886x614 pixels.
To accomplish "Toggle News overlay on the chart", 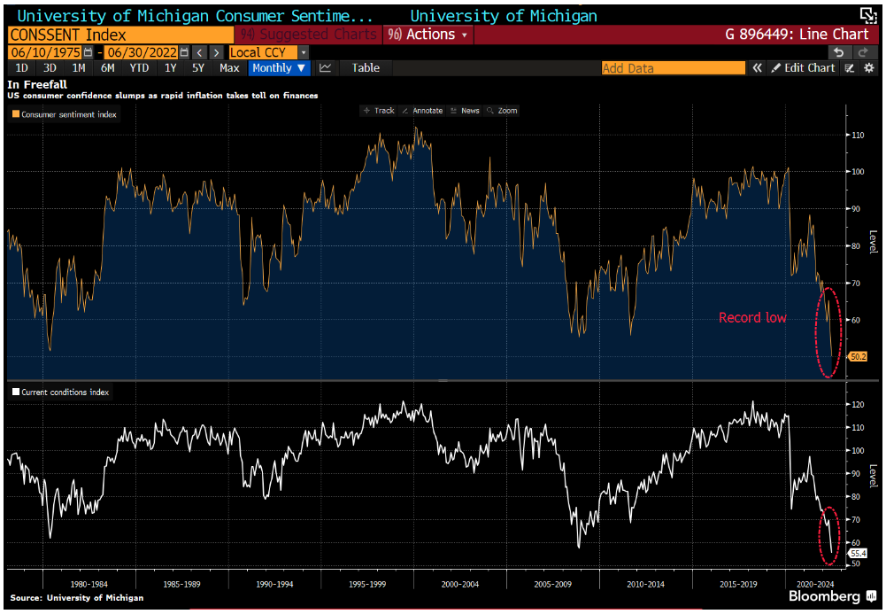I will [x=465, y=111].
